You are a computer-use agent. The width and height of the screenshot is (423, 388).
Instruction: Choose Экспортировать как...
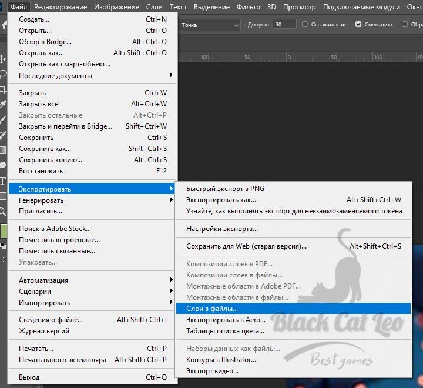[294, 200]
